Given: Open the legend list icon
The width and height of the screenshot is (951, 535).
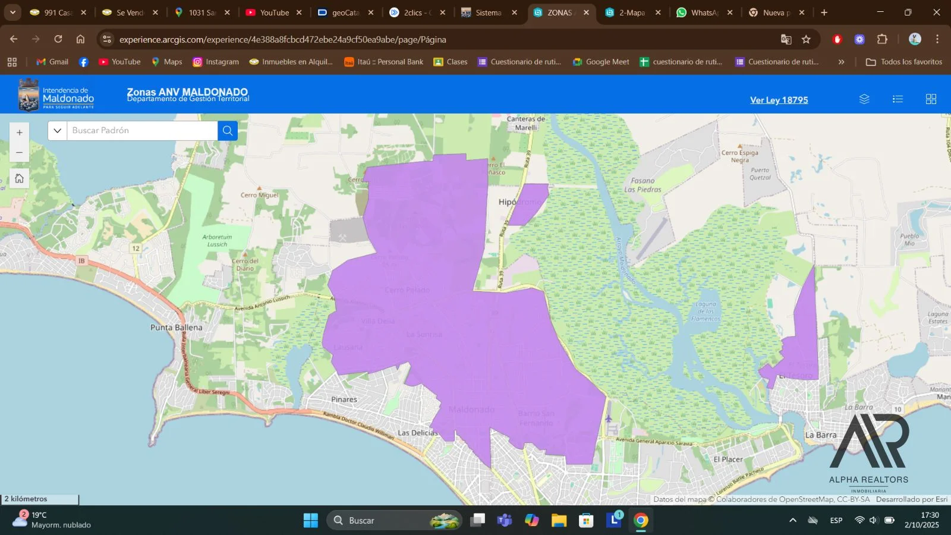Looking at the screenshot, I should pos(898,99).
